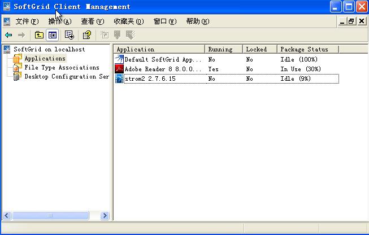This screenshot has width=369, height=235.
Task: Click the SoftGrid on localhost root icon
Action: tap(7, 49)
